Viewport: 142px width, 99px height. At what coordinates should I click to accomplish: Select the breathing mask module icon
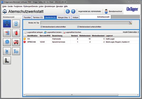7,24
